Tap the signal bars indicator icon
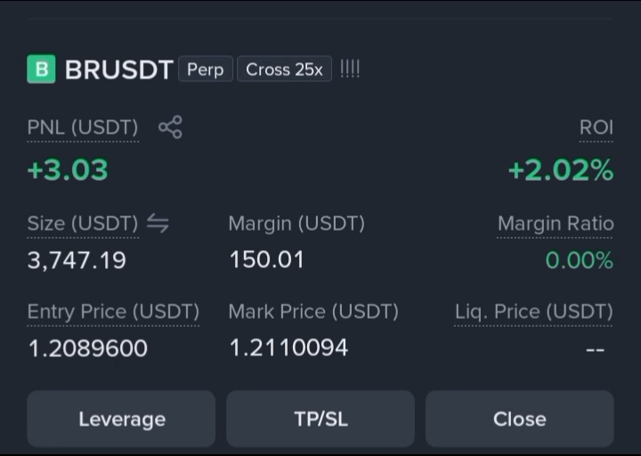This screenshot has height=456, width=641. 350,69
